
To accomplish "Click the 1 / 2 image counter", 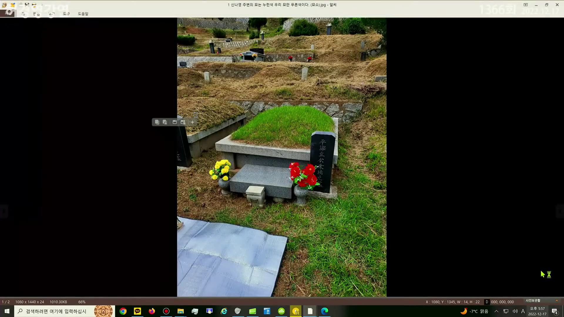I will [x=6, y=302].
